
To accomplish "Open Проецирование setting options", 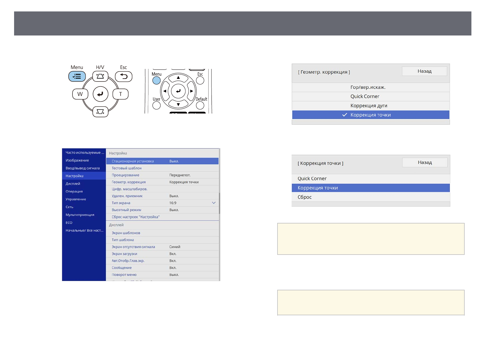I will 162,175.
